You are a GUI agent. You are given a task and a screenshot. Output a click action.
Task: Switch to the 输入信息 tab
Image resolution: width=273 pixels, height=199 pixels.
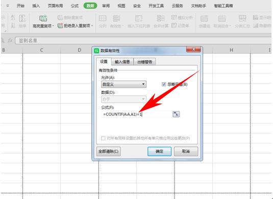click(122, 62)
